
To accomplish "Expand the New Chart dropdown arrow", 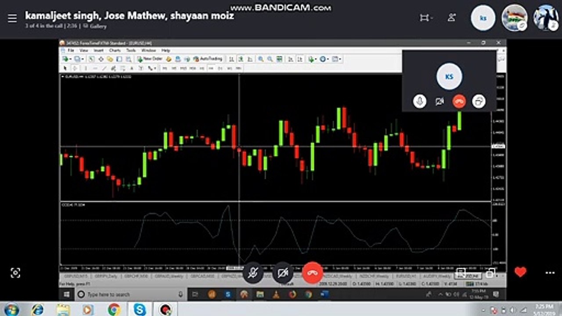I will 71,59.
